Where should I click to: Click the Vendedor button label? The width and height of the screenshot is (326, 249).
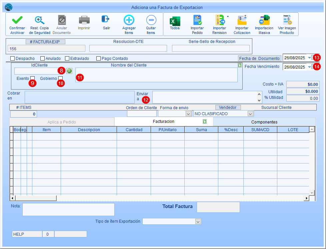pos(228,108)
